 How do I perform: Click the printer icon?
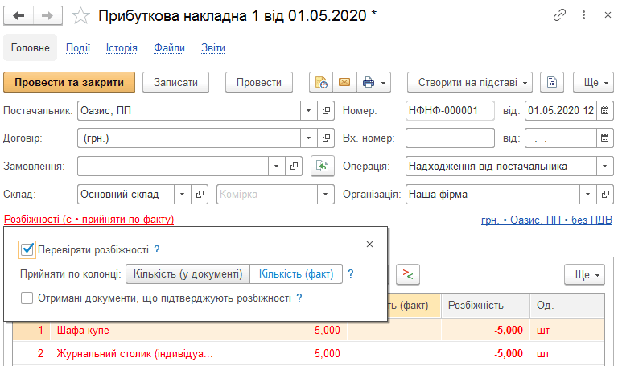369,82
